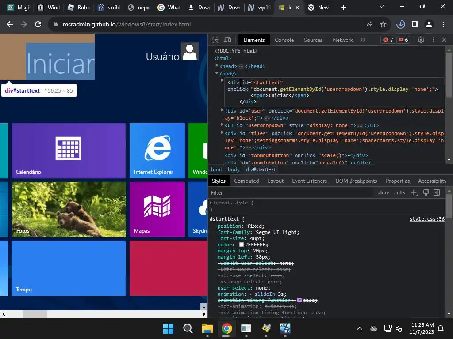This screenshot has width=453, height=339.
Task: Toggle computed styles sidebar icon
Action: tap(437, 192)
